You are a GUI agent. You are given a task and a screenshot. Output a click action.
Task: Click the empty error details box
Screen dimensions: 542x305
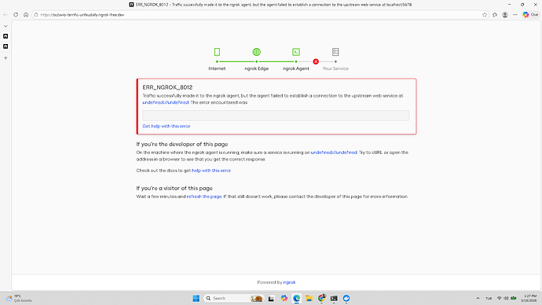(x=276, y=116)
